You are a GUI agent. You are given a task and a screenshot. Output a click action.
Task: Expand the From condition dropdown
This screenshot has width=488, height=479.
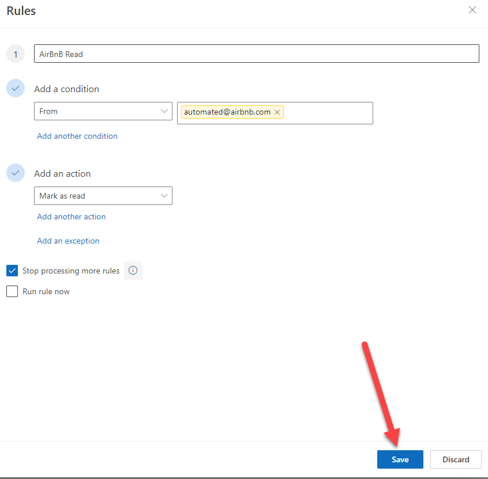pos(103,111)
